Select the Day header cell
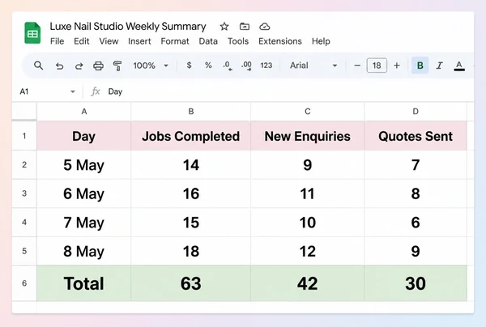Screen dimensions: 486x327 coord(84,136)
